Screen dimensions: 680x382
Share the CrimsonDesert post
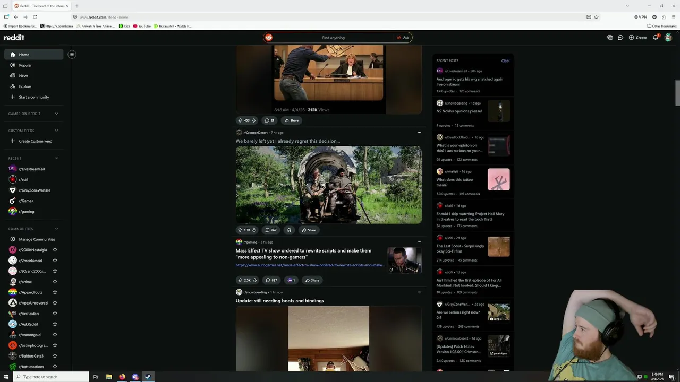coord(308,230)
